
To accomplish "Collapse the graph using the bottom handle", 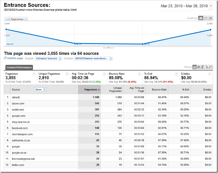I will 108,47.
